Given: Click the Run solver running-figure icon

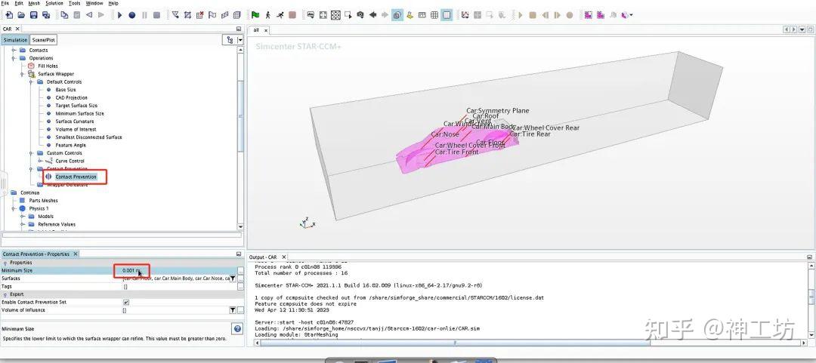Looking at the screenshot, I should point(280,15).
